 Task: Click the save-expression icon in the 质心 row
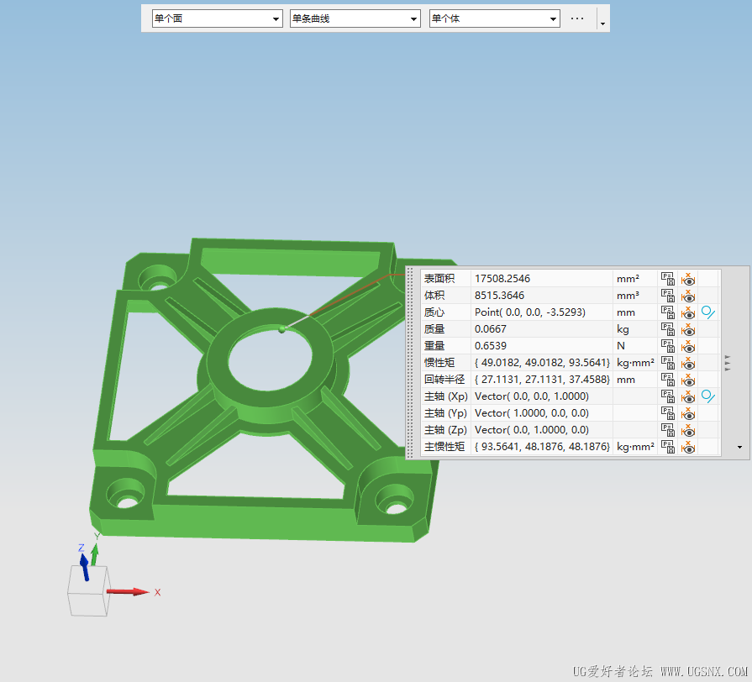(668, 312)
